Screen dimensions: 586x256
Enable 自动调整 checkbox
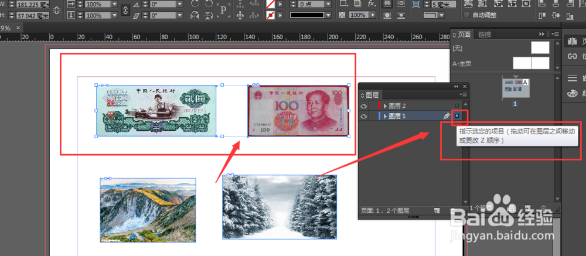[466, 15]
